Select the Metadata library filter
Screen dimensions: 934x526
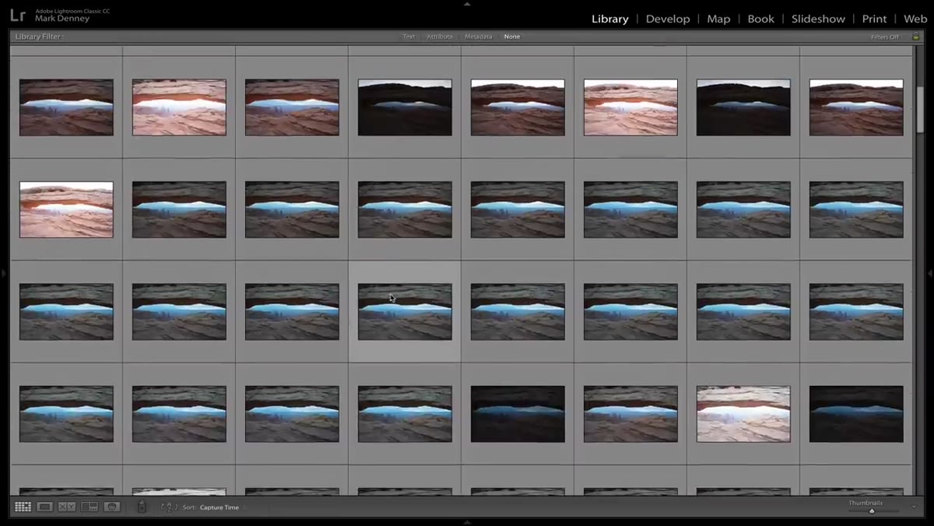[x=479, y=37]
